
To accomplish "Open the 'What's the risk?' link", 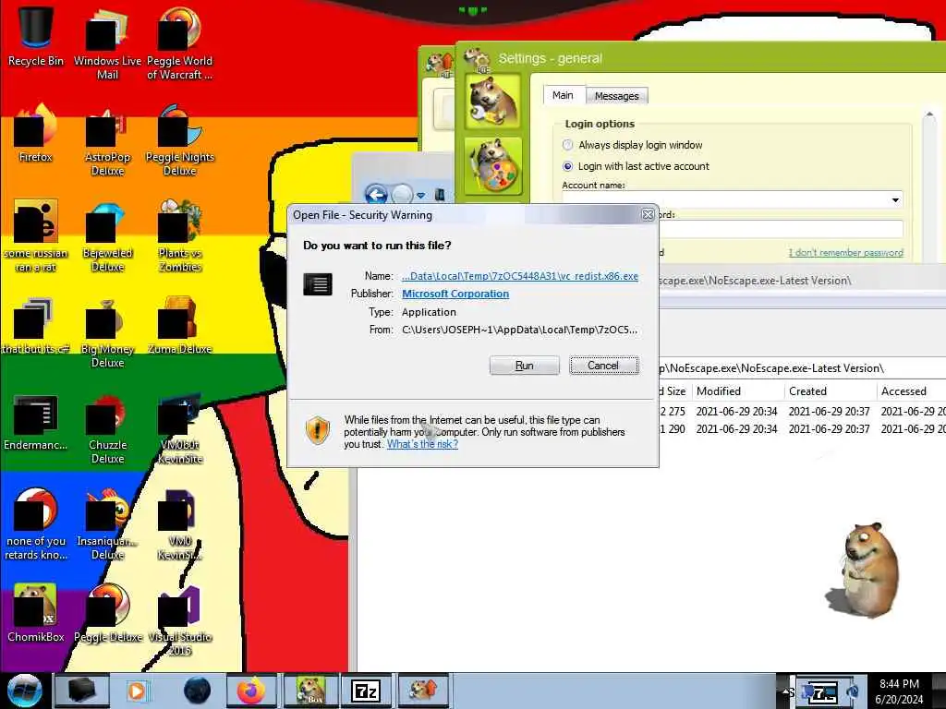I will tap(422, 444).
